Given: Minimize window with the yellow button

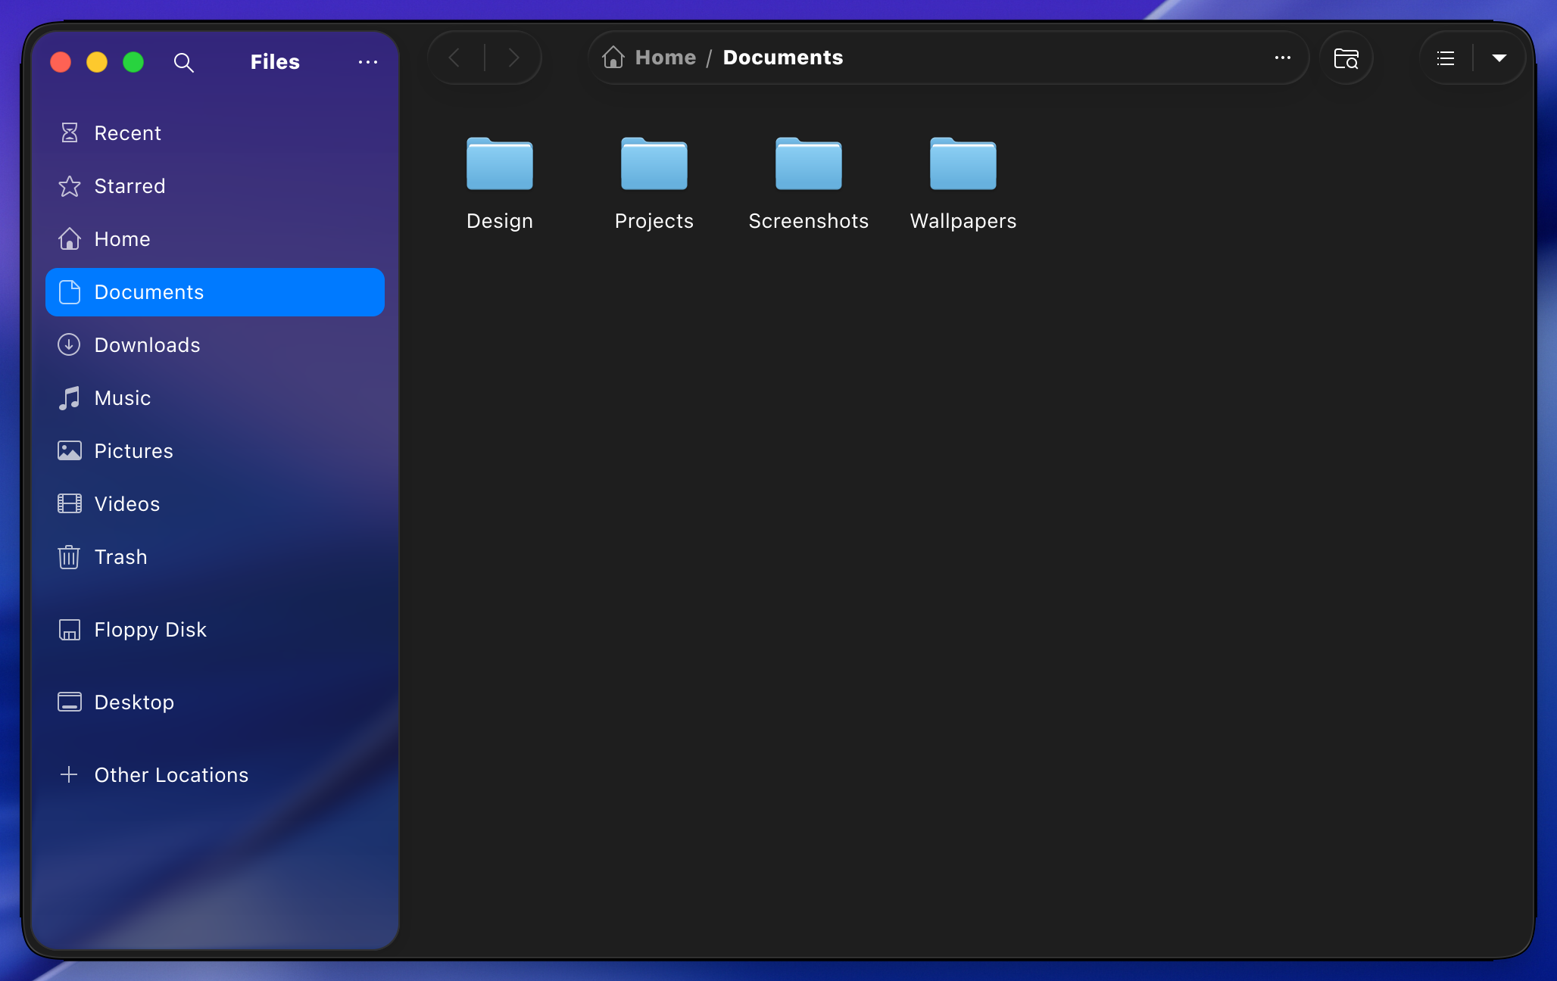Looking at the screenshot, I should tap(97, 62).
